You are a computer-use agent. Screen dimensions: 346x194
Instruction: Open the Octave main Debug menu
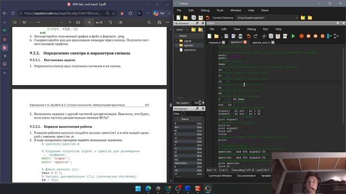pyautogui.click(x=205, y=10)
